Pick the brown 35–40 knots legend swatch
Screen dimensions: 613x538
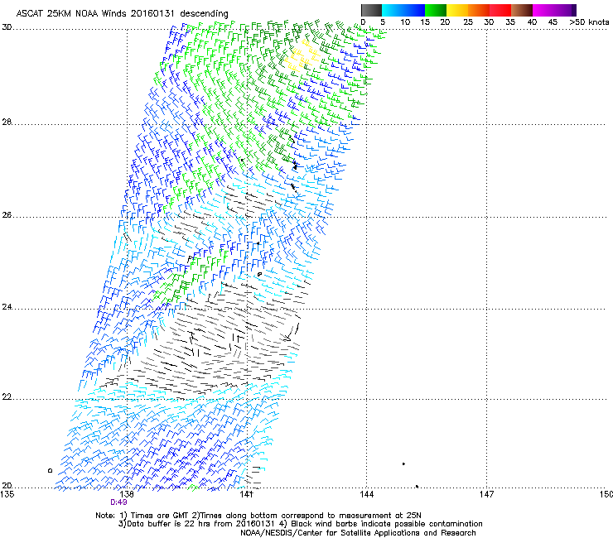click(522, 10)
